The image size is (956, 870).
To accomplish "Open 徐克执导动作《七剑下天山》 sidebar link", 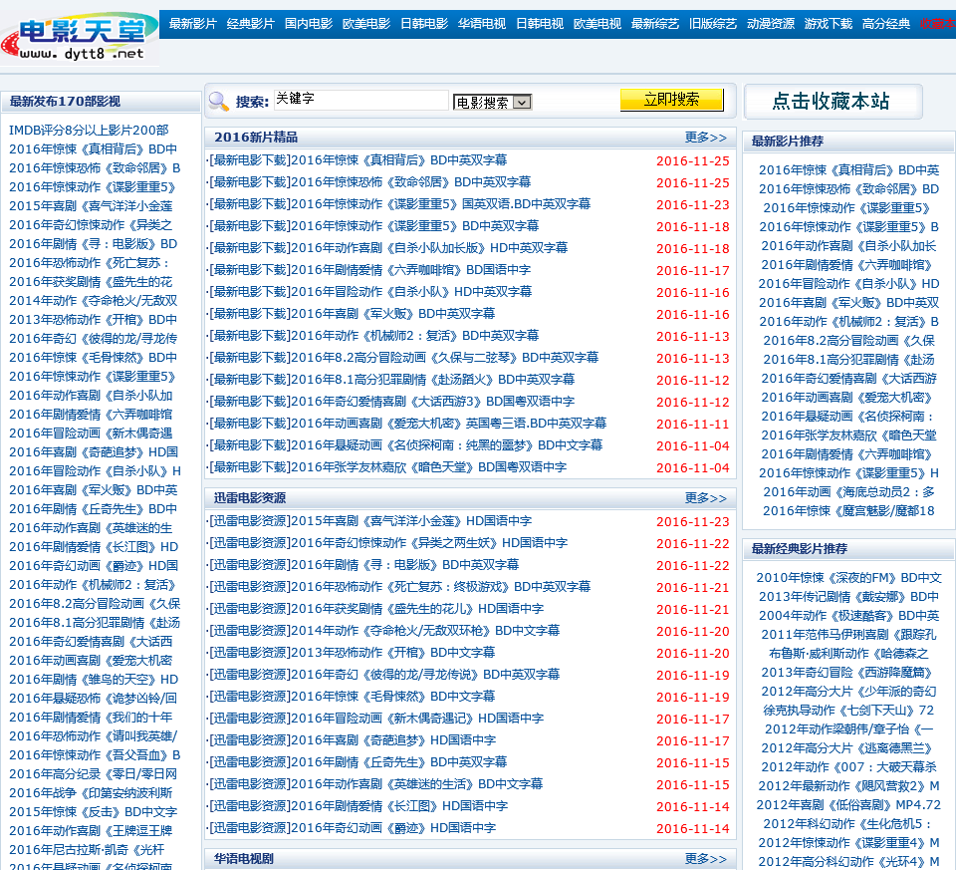I will [x=848, y=711].
